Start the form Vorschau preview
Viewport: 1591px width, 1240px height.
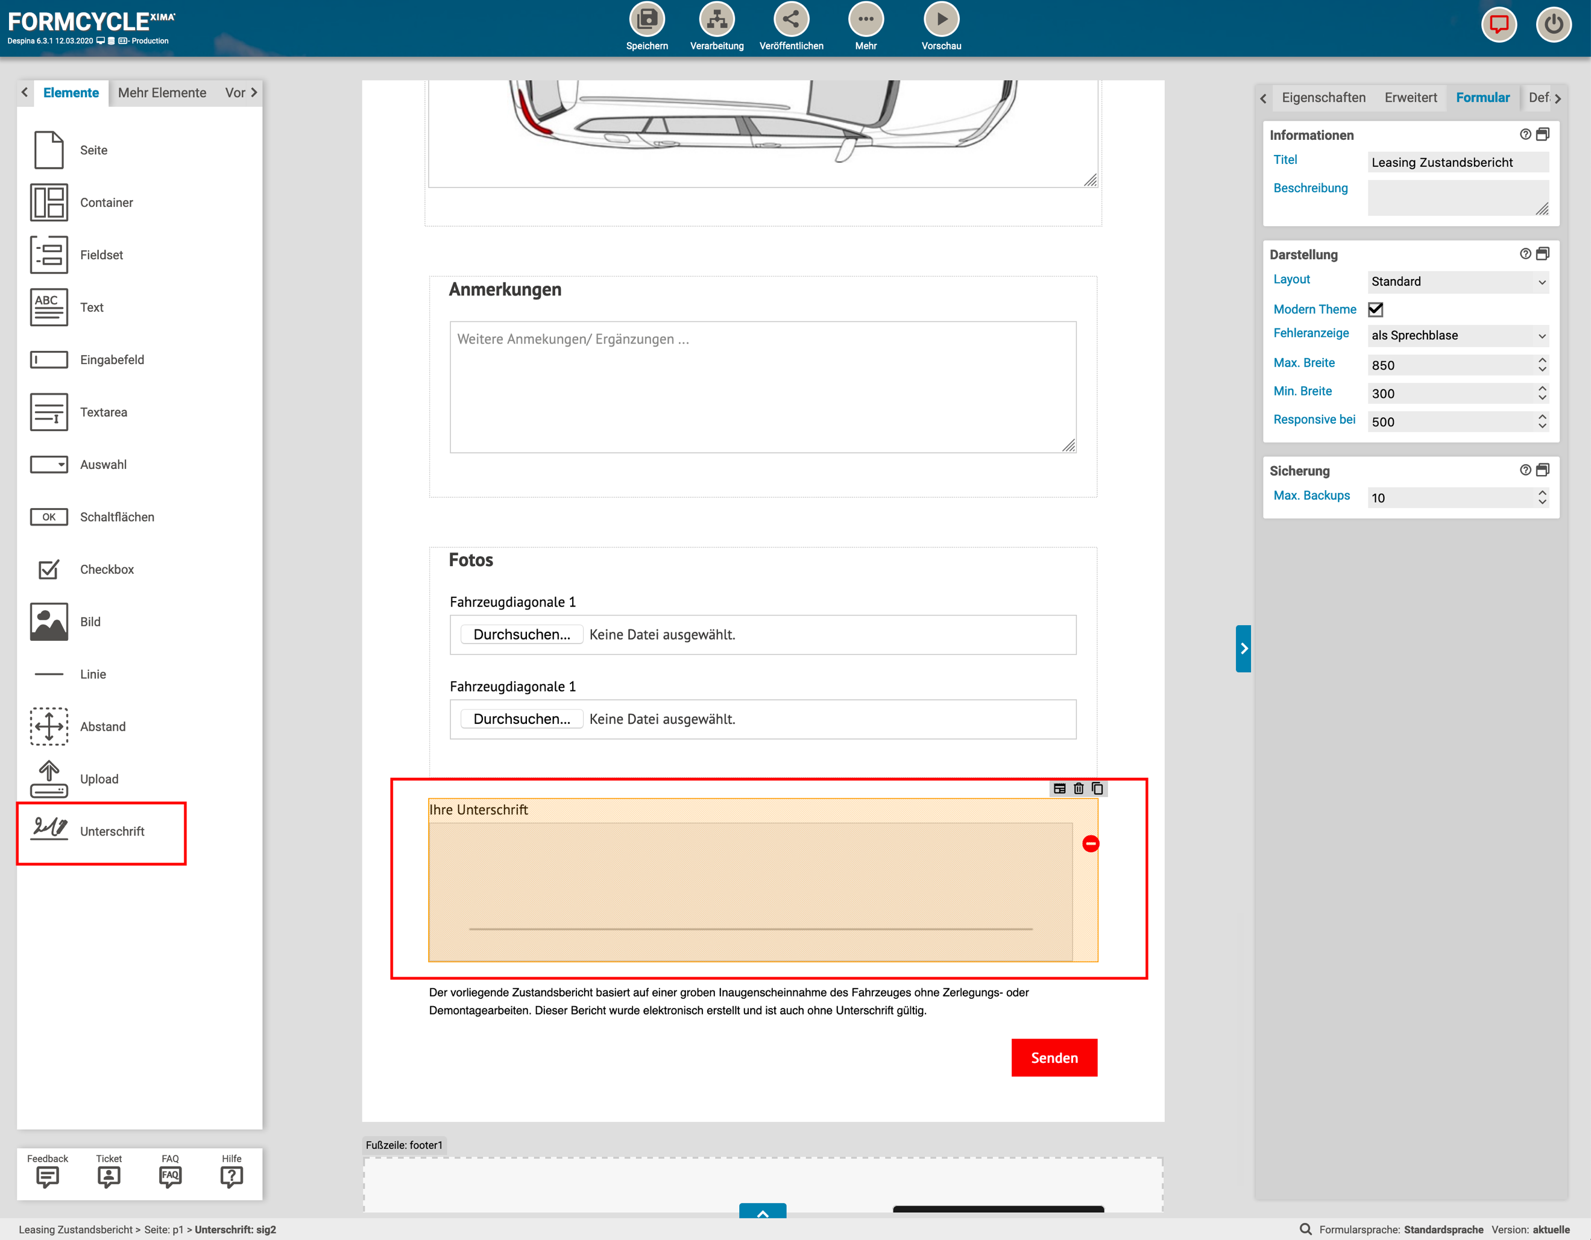pyautogui.click(x=940, y=20)
